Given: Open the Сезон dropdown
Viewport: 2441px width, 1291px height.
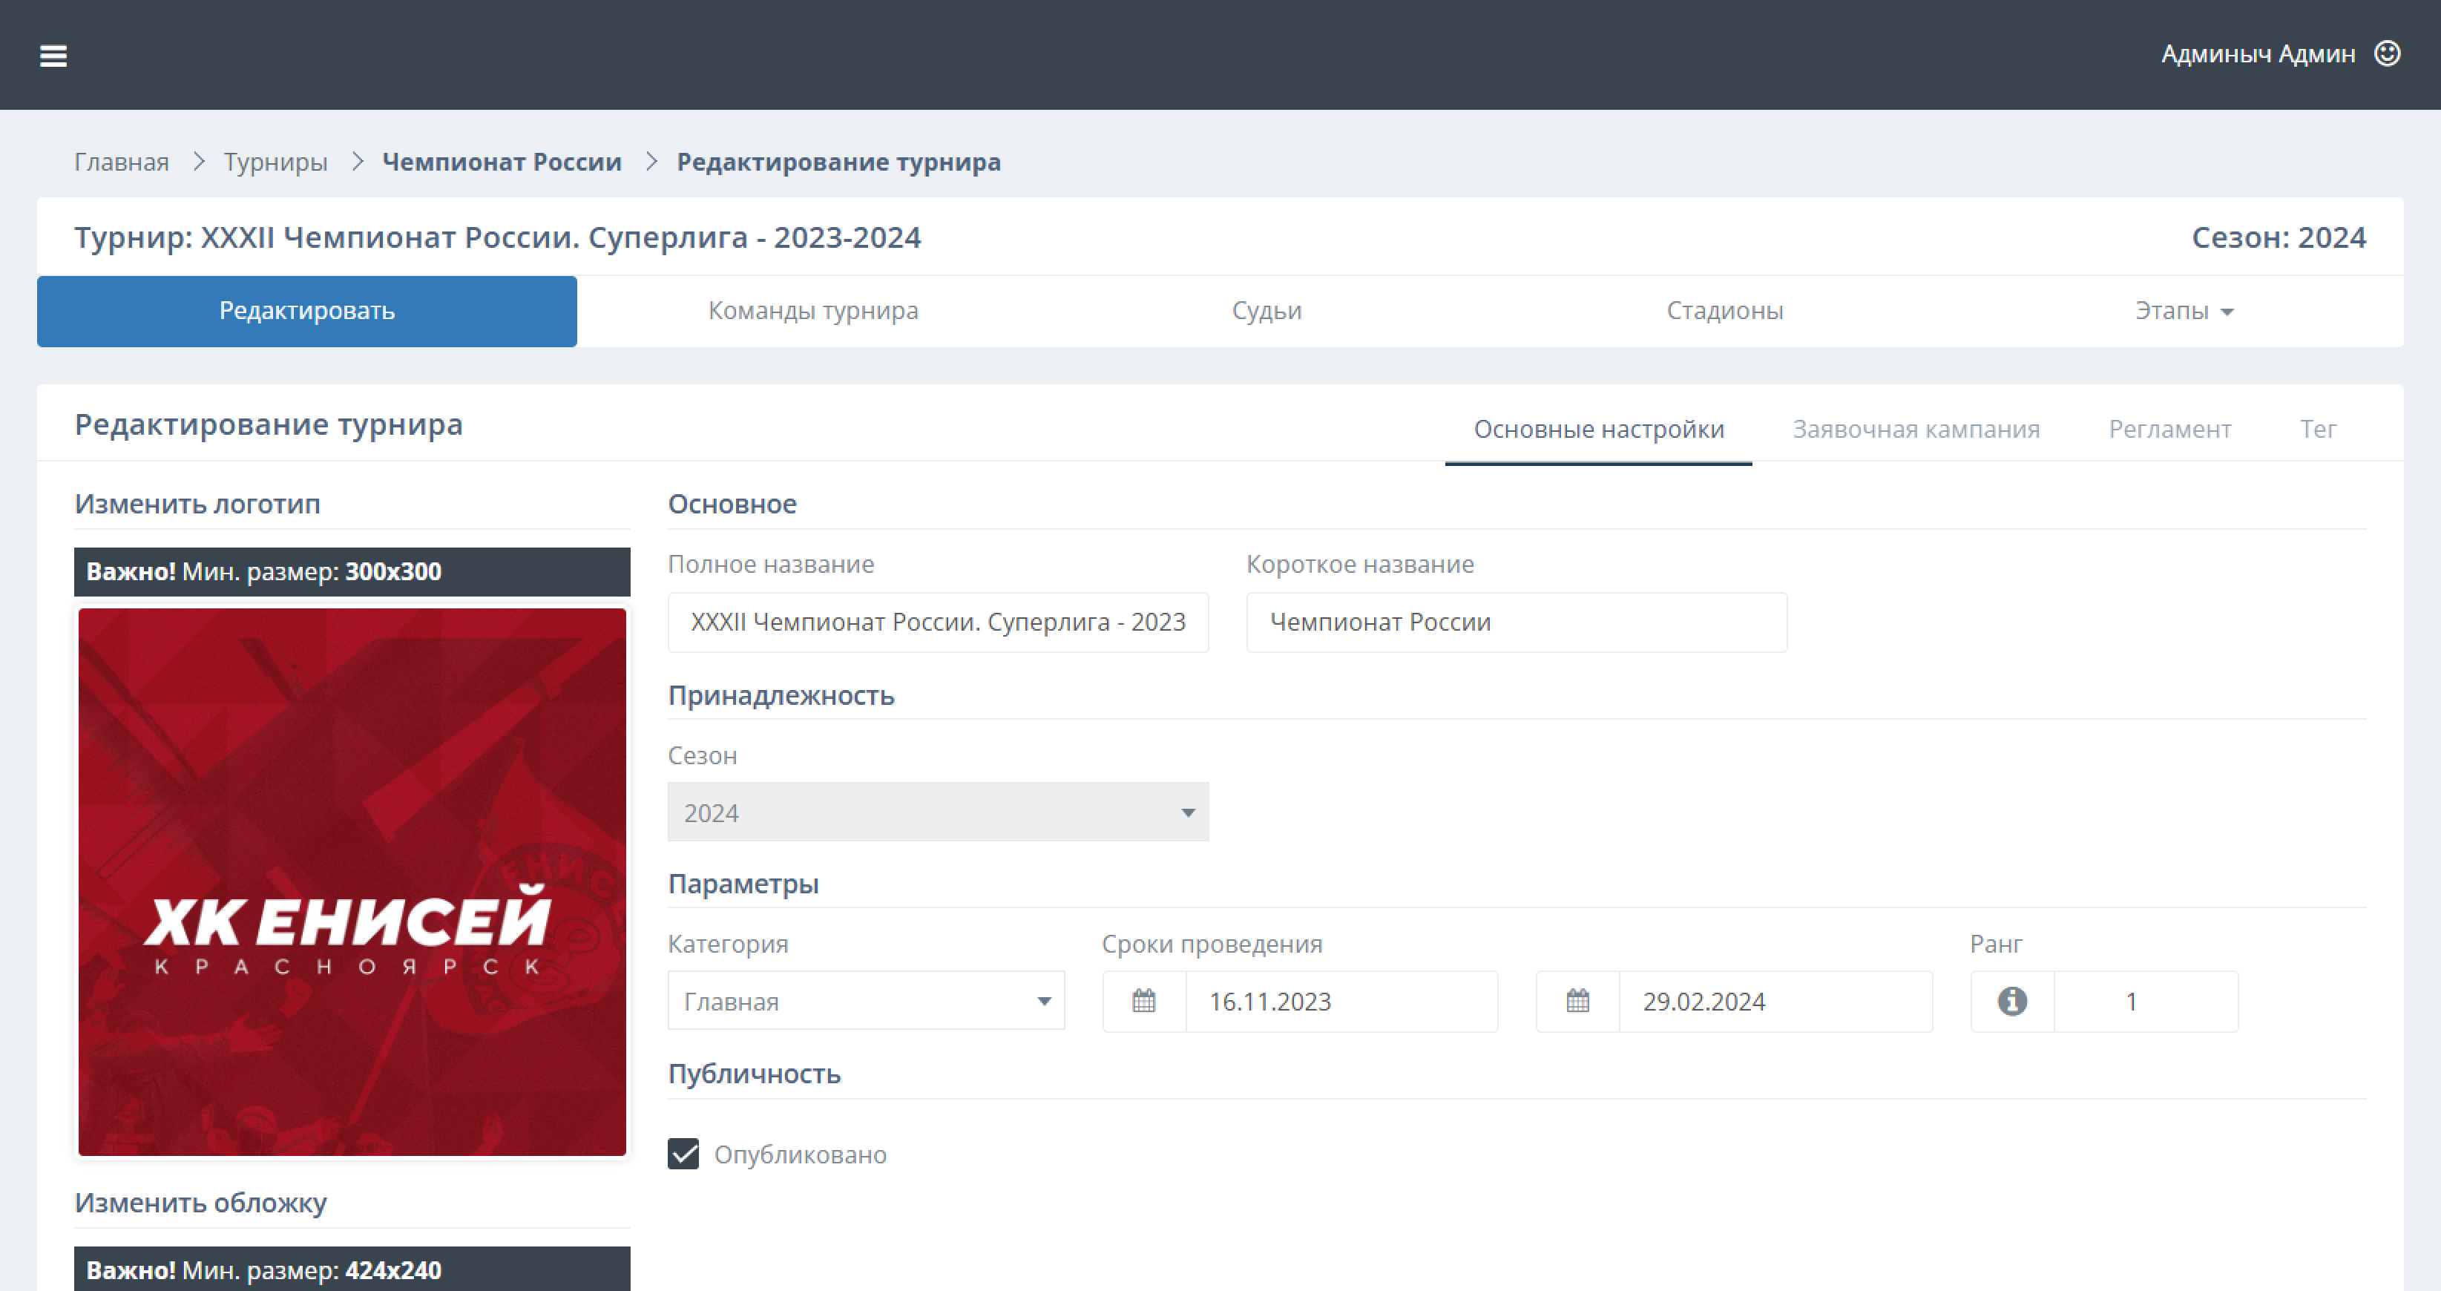Looking at the screenshot, I should pyautogui.click(x=938, y=812).
